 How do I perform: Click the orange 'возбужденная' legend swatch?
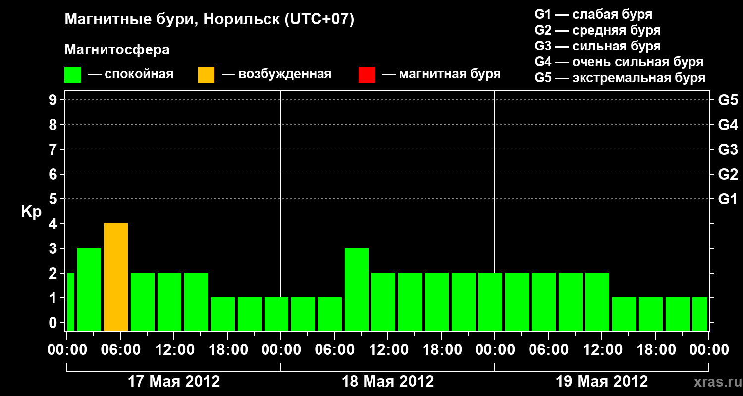click(x=207, y=74)
